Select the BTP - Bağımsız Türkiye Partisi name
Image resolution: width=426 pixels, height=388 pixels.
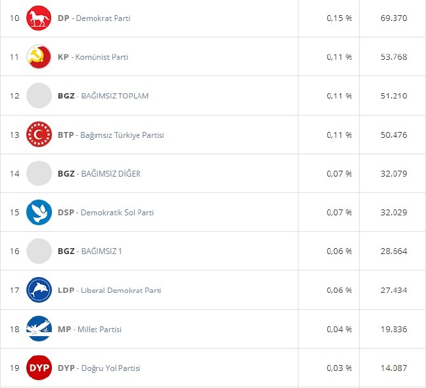pos(110,135)
